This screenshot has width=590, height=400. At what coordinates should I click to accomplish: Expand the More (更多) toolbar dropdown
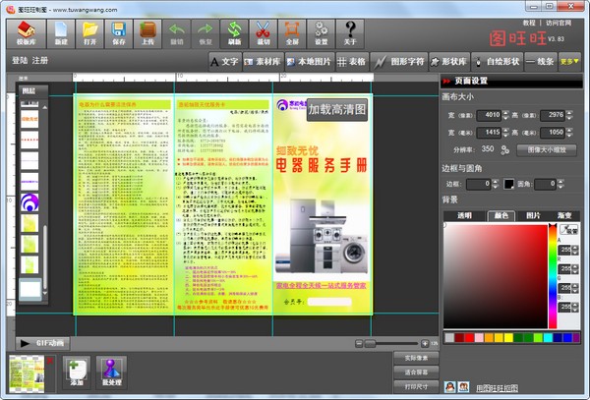[569, 61]
